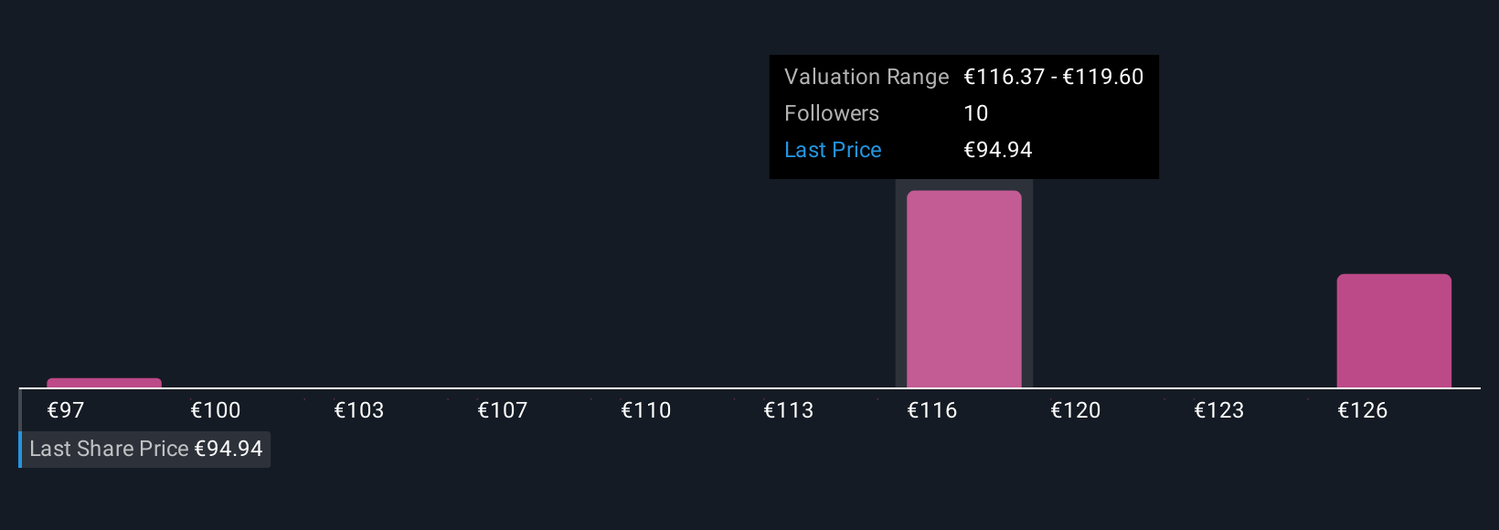Select the €113 axis tick label
This screenshot has width=1499, height=530.
789,410
